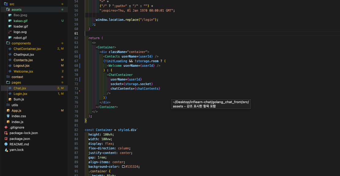Click the JS icon beside App.js
The height and width of the screenshot is (176, 340).
point(8,110)
